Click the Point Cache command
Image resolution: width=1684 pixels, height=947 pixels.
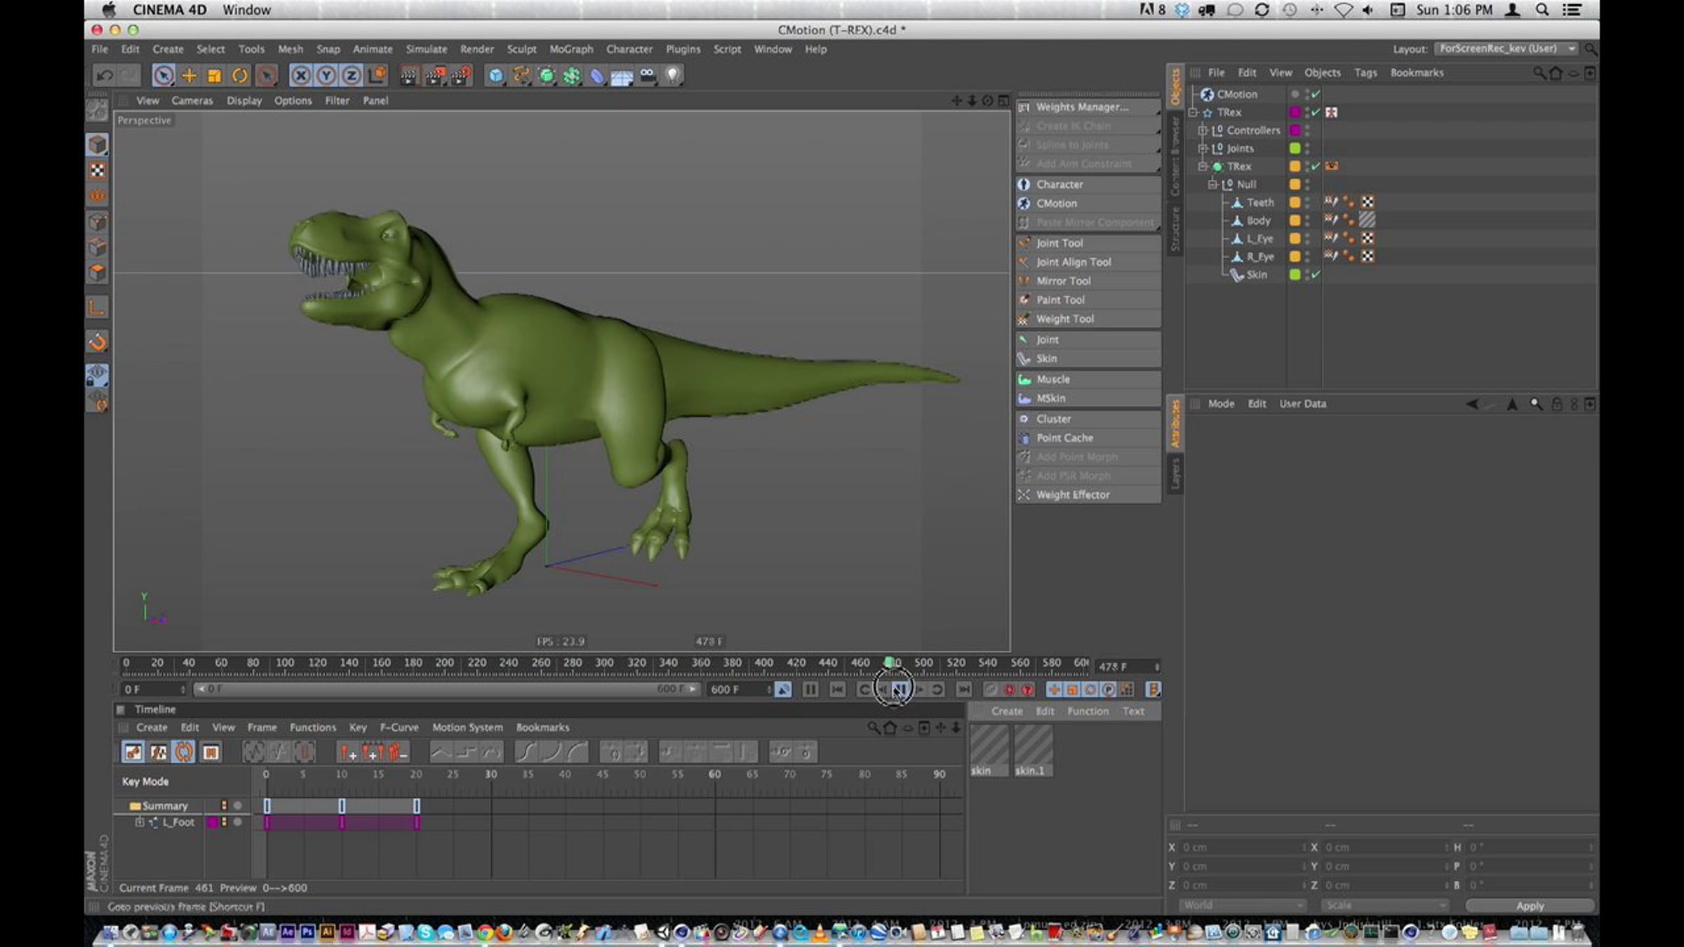click(x=1088, y=438)
